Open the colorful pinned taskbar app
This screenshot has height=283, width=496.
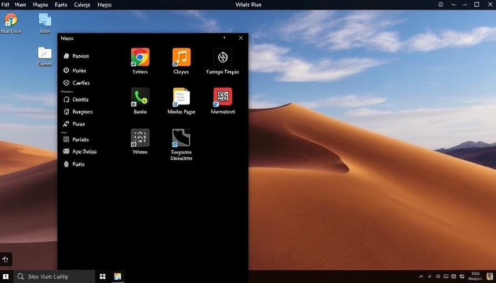(x=118, y=277)
